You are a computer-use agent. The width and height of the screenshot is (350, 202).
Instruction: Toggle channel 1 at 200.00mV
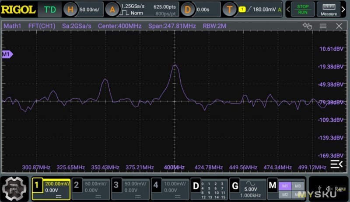coord(51,188)
